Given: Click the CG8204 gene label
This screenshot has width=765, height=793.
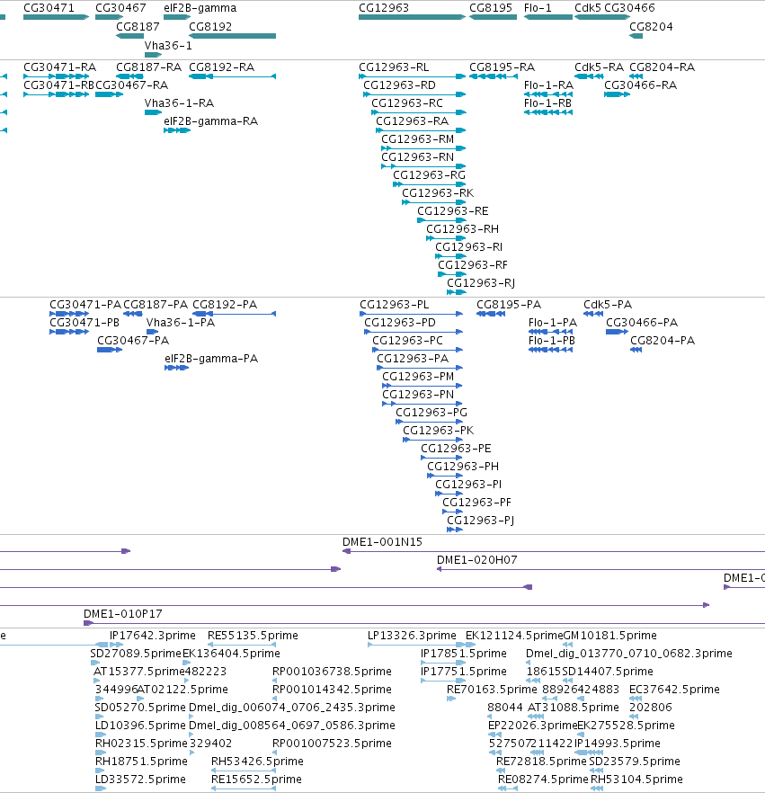Looking at the screenshot, I should (651, 27).
